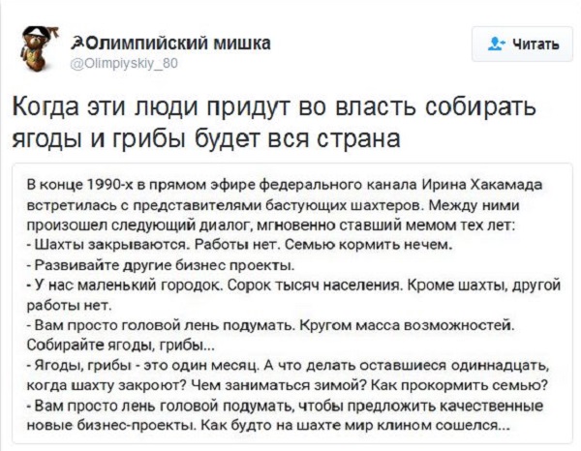Click the line 'У нас маленький городок'
This screenshot has width=581, height=451.
coord(293,286)
